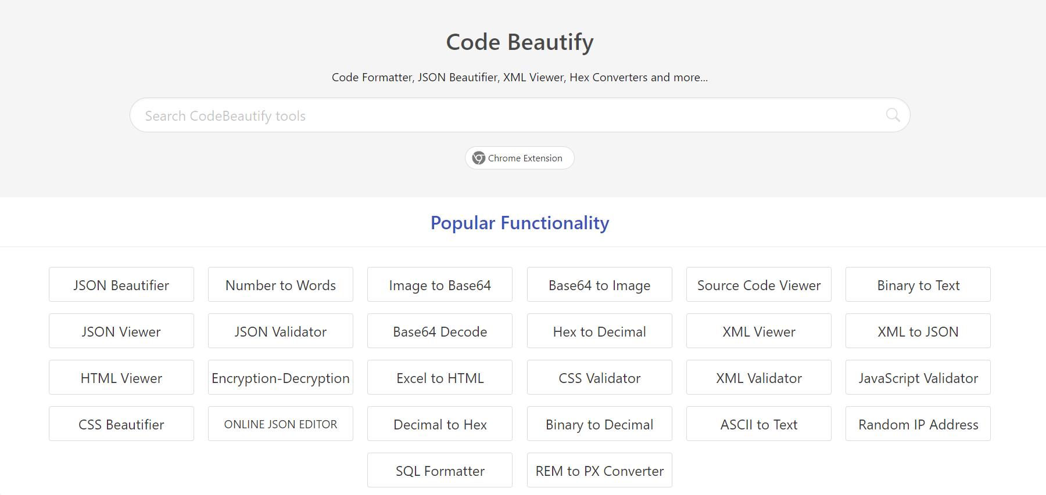Click the Code Formatter, JSON Beautifier tagline text
This screenshot has height=495, width=1046.
(520, 77)
